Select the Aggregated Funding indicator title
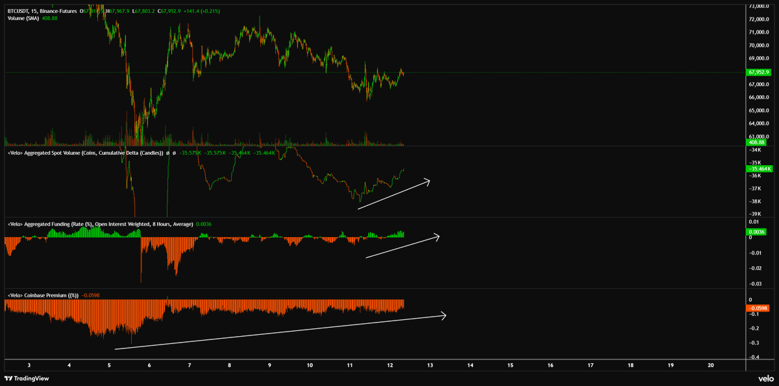Screen dimensions: 779x386 pos(100,224)
